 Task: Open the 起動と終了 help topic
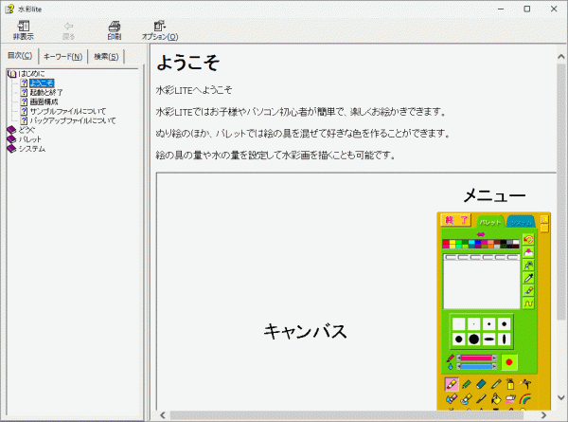coord(46,93)
